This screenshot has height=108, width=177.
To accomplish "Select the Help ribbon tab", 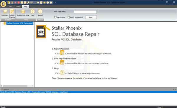I will point(25,6).
